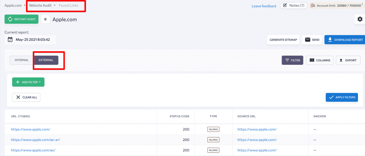Restart the audit
The width and height of the screenshot is (365, 156).
point(21,19)
